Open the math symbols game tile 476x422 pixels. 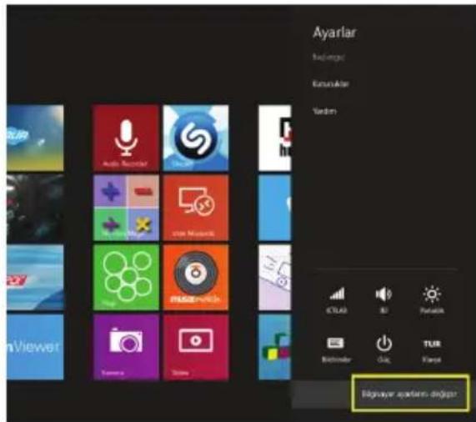tap(126, 208)
